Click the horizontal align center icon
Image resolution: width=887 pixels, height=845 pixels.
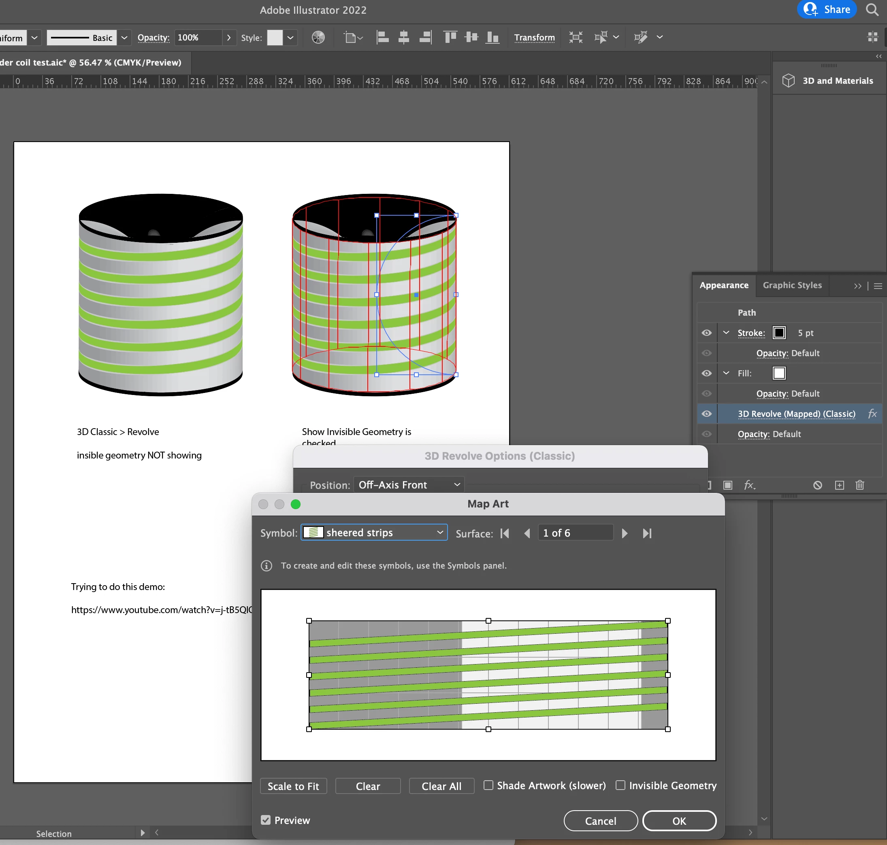pos(404,37)
